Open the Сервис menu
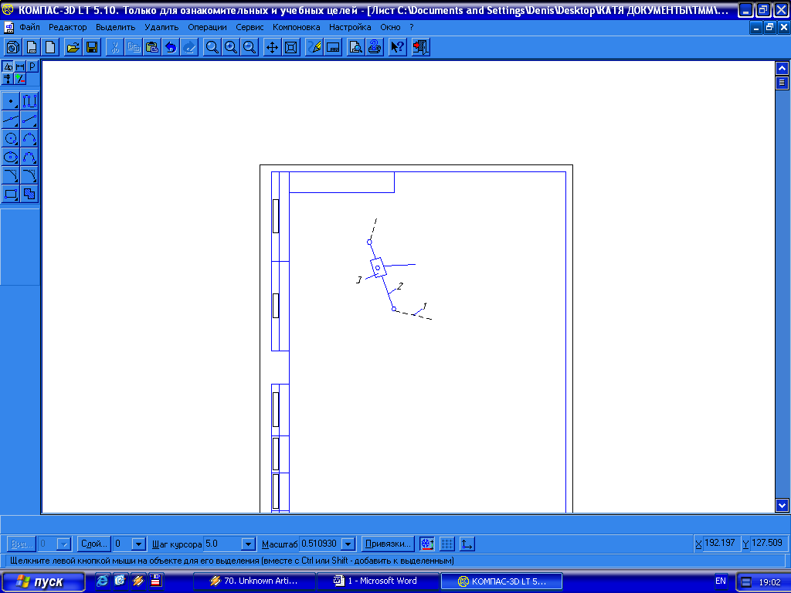 (250, 27)
